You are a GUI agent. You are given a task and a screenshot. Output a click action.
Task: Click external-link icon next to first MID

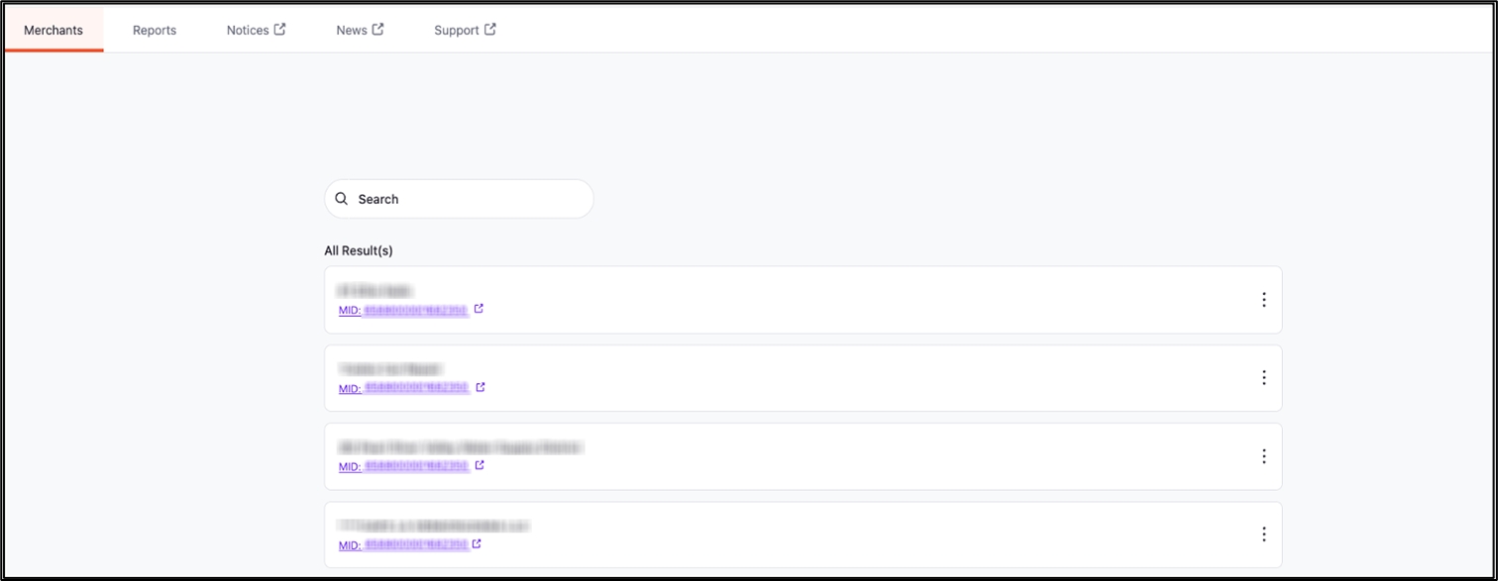pyautogui.click(x=480, y=309)
